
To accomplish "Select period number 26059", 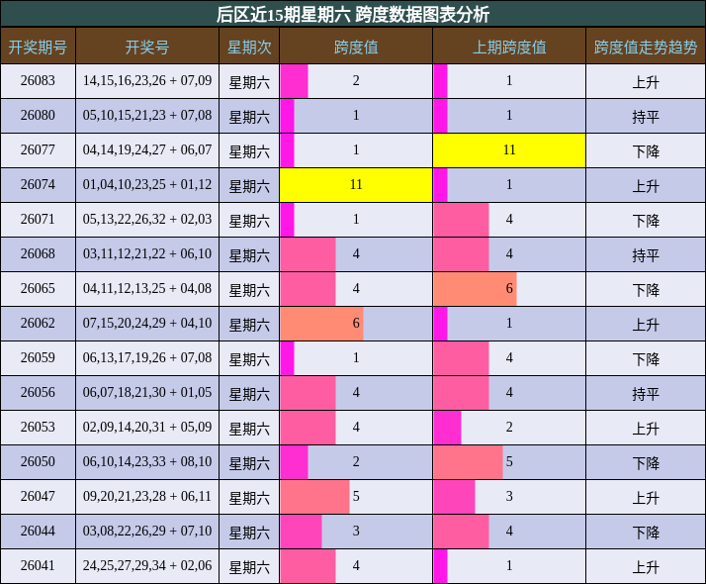I will click(38, 357).
